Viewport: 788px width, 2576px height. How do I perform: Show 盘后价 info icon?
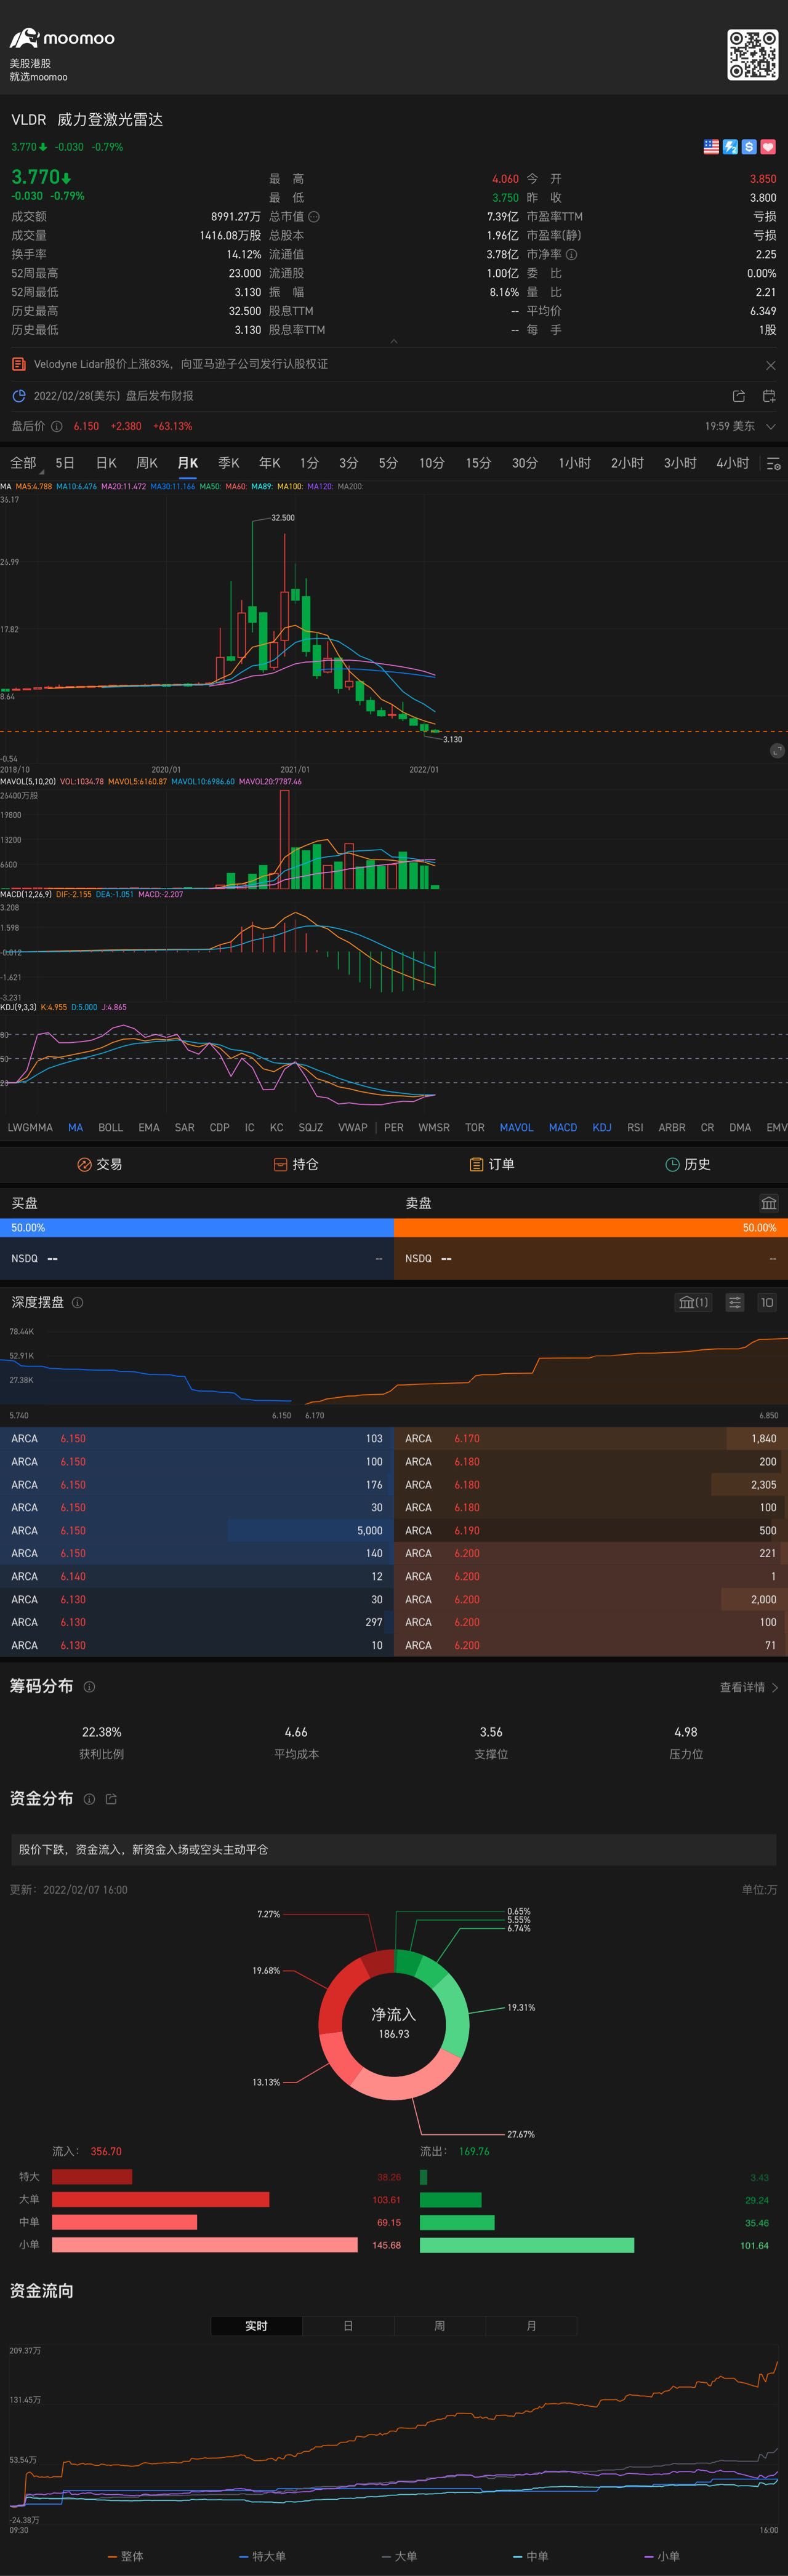[x=57, y=426]
